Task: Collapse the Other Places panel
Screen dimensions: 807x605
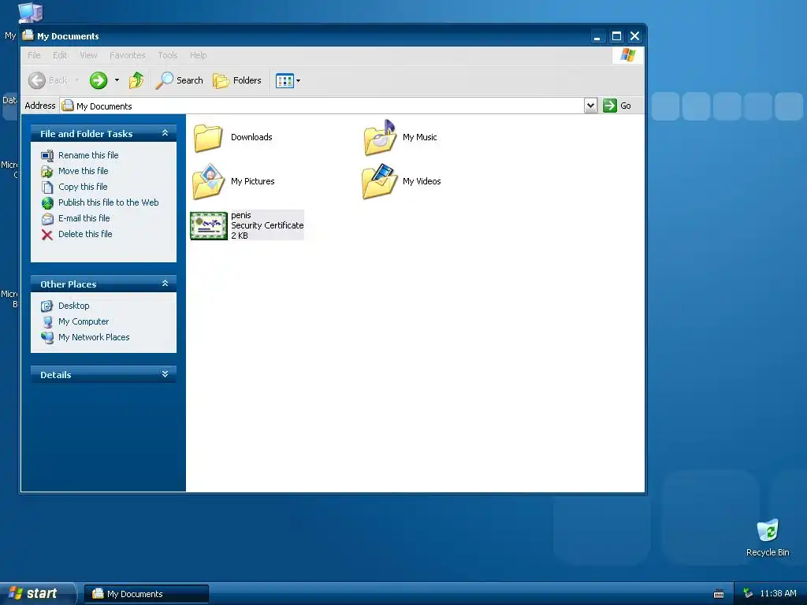Action: (165, 284)
